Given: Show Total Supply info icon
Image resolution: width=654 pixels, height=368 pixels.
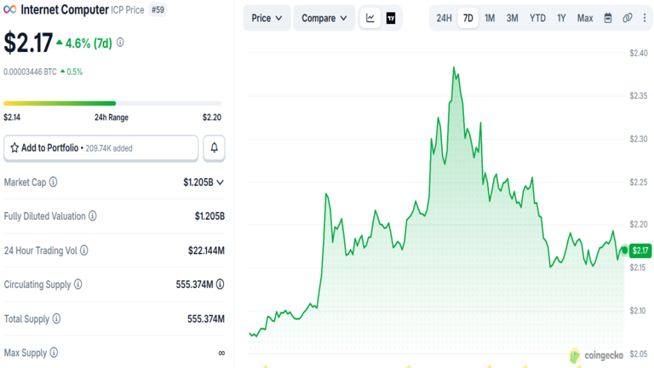Looking at the screenshot, I should point(56,319).
